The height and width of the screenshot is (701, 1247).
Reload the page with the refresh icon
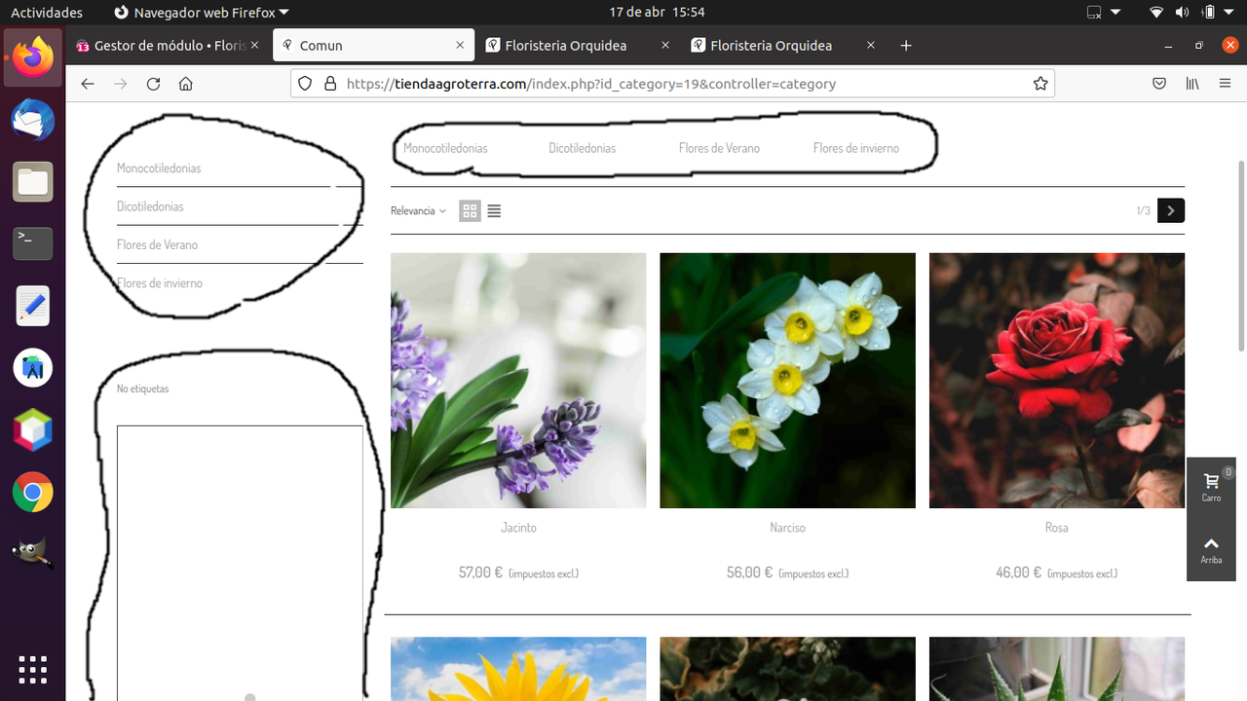coord(153,84)
